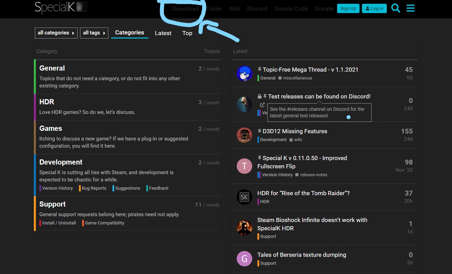Open the hamburger menu icon
The width and height of the screenshot is (452, 274).
tap(410, 8)
